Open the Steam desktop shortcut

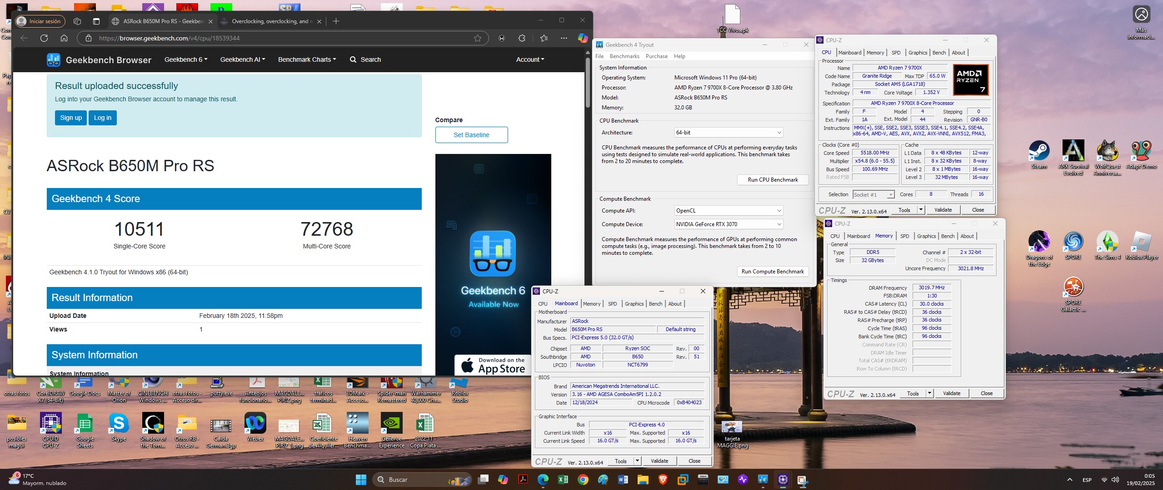(1039, 154)
